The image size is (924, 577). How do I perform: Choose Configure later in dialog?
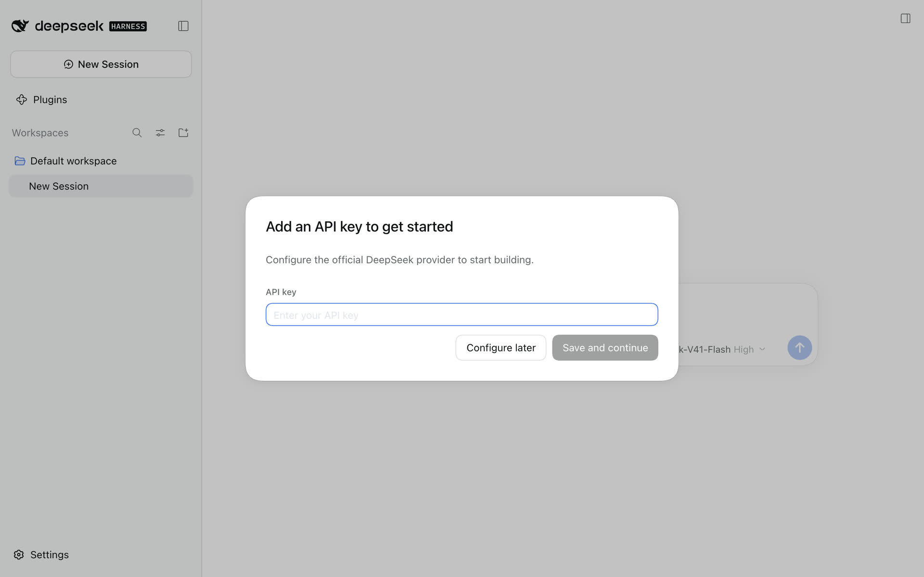click(x=500, y=348)
